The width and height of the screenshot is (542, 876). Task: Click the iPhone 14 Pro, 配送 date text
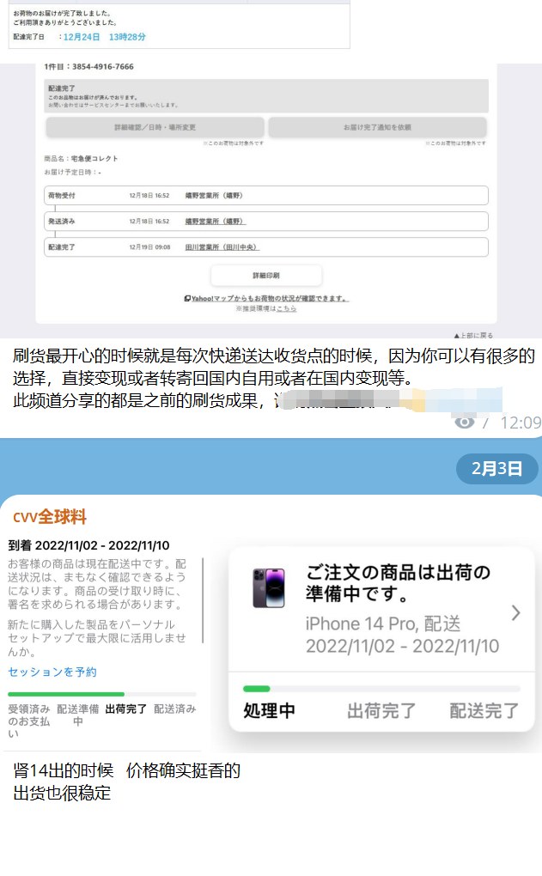click(x=402, y=635)
